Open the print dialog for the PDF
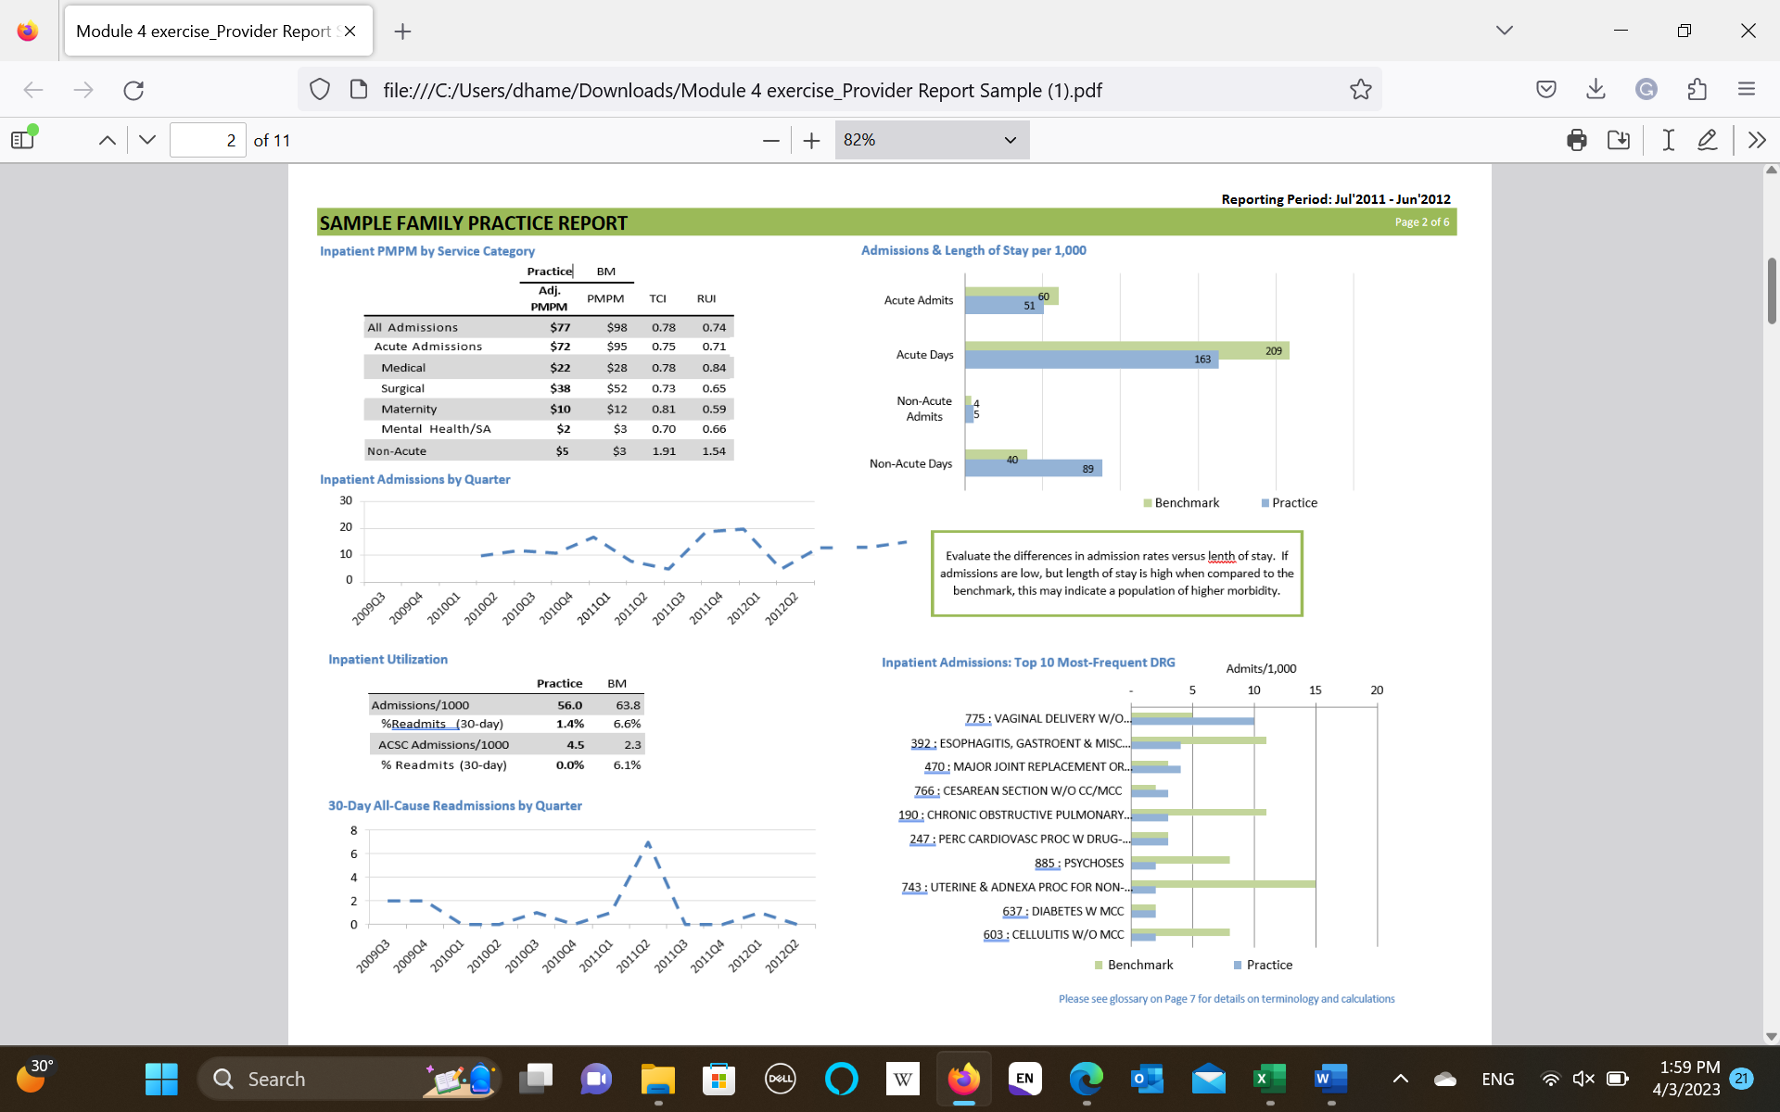Image resolution: width=1780 pixels, height=1112 pixels. [x=1576, y=140]
